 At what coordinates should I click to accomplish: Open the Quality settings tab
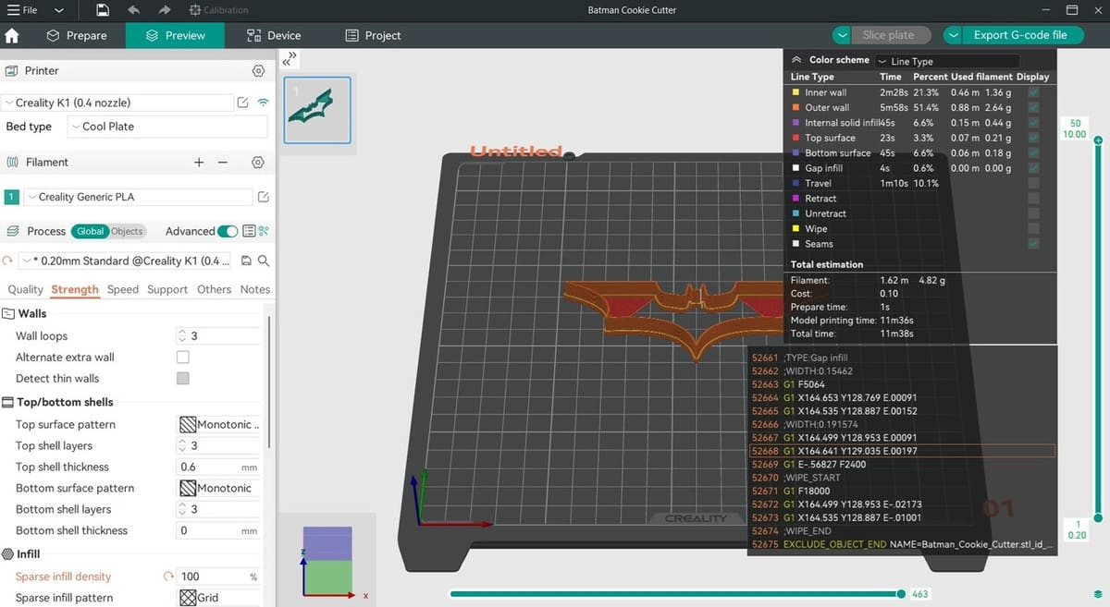25,289
